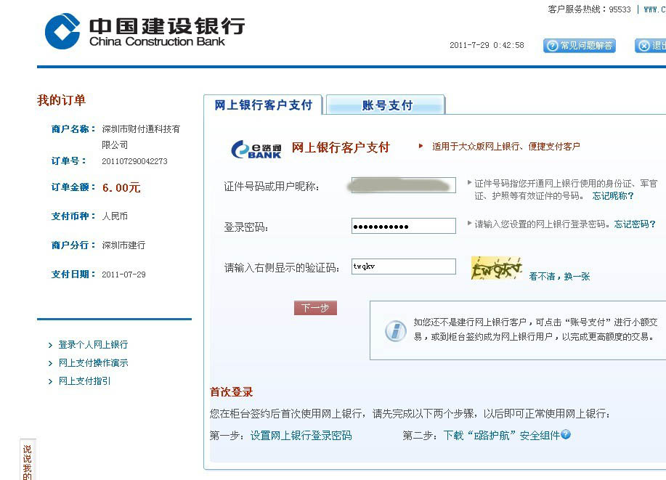Image resolution: width=666 pixels, height=480 pixels.
Task: Open the 常见问题解答 FAQ button
Action: [580, 46]
